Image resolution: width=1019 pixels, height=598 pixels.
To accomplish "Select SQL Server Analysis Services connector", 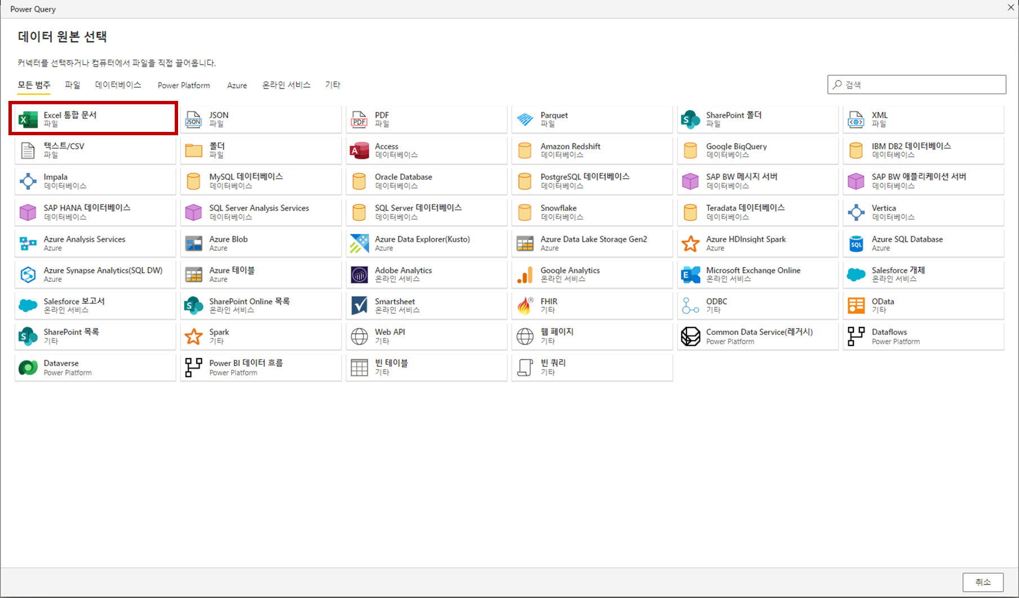I will point(261,212).
